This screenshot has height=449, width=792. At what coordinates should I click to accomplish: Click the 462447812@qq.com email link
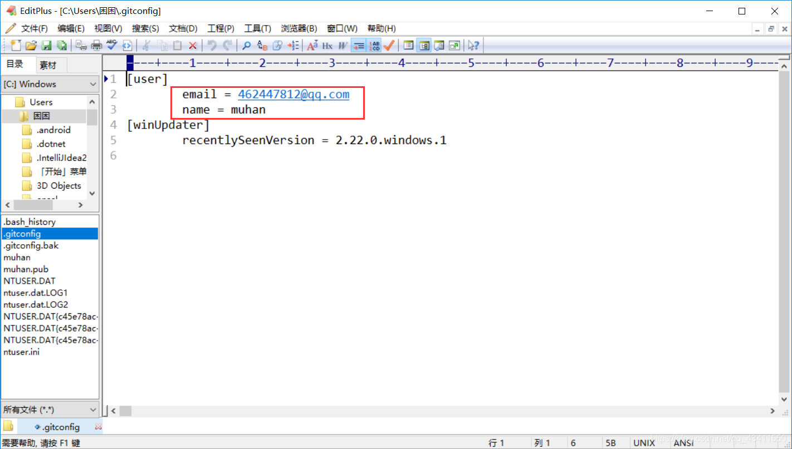[x=294, y=95]
